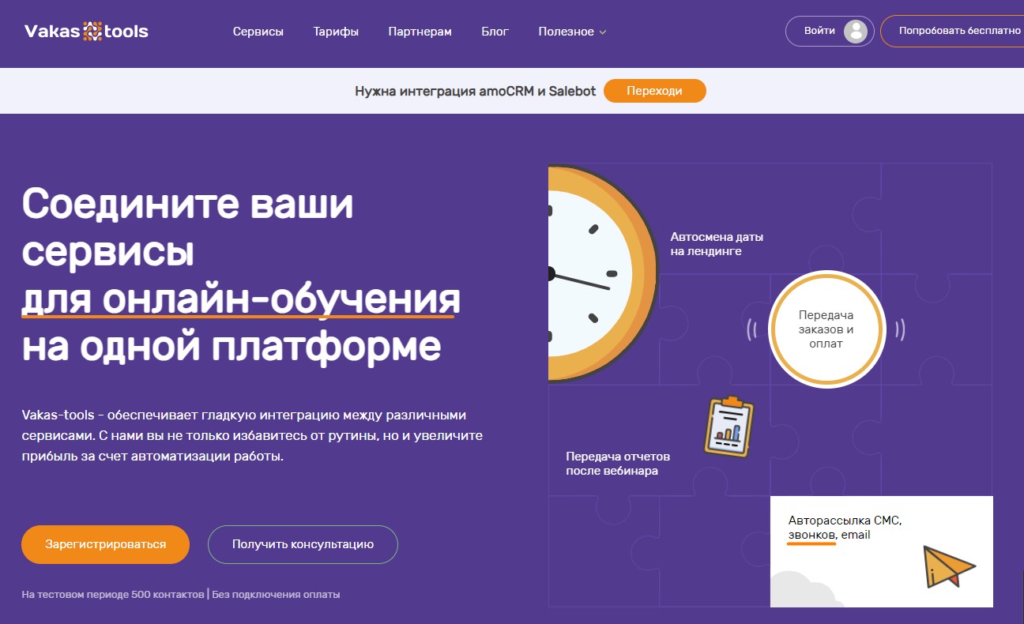This screenshot has height=624, width=1024.
Task: Click the orange Переходи button
Action: [654, 91]
